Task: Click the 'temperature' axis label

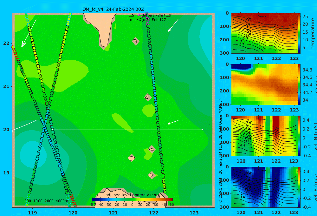Action: tap(313, 33)
